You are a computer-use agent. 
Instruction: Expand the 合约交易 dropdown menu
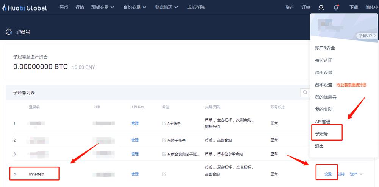pos(135,7)
